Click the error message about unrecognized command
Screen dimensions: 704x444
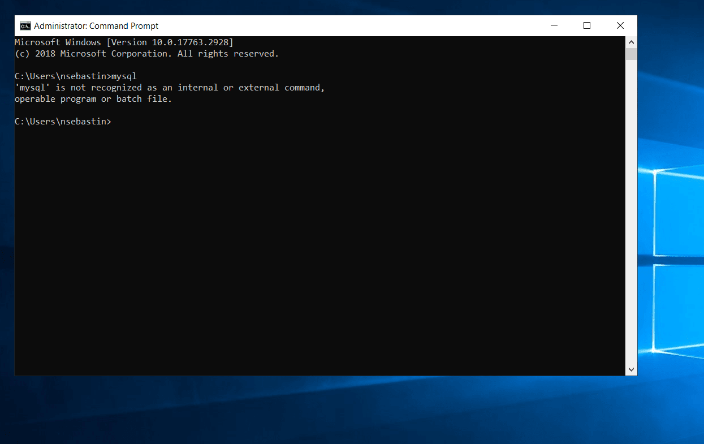coord(169,87)
